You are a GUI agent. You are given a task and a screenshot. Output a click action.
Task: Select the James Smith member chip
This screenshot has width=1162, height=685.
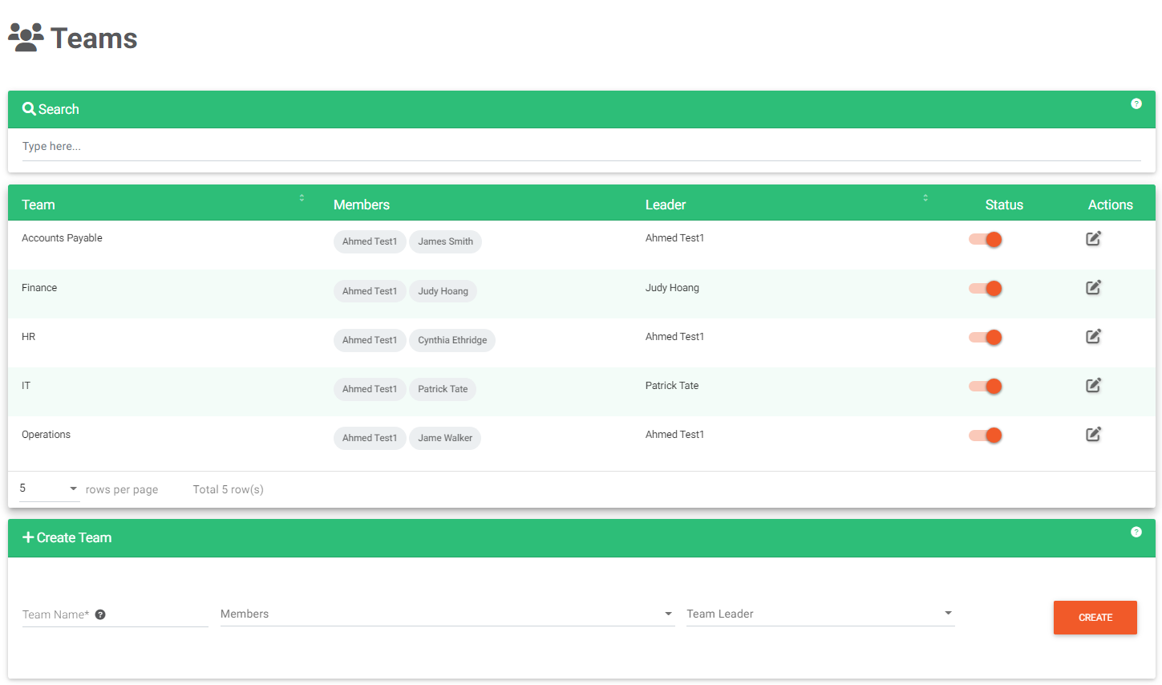coord(445,241)
